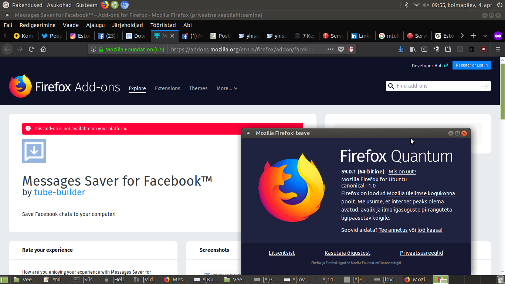Screen dimensions: 505x284
Task: Open Kasutaja õigustest link
Action: [x=348, y=253]
